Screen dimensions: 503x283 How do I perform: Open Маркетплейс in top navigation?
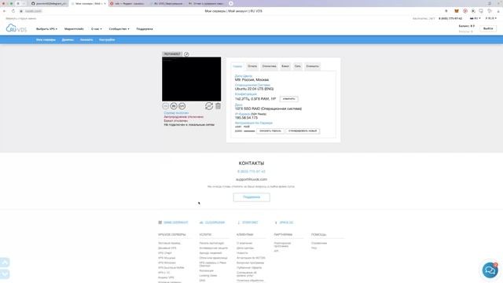click(74, 29)
